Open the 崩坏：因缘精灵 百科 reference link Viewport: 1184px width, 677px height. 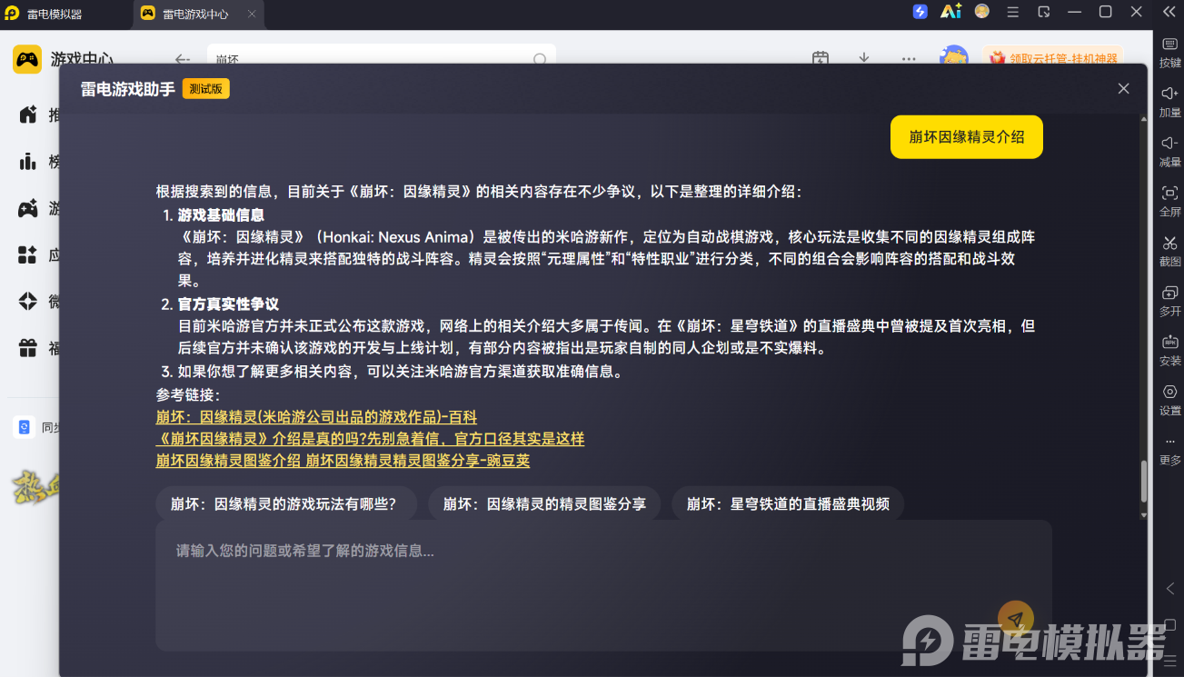[x=316, y=417]
